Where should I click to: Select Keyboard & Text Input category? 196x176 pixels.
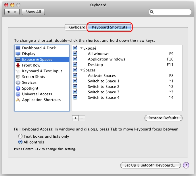click(42, 71)
